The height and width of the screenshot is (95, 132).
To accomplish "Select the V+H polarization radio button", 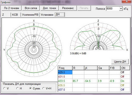I will (44, 88).
